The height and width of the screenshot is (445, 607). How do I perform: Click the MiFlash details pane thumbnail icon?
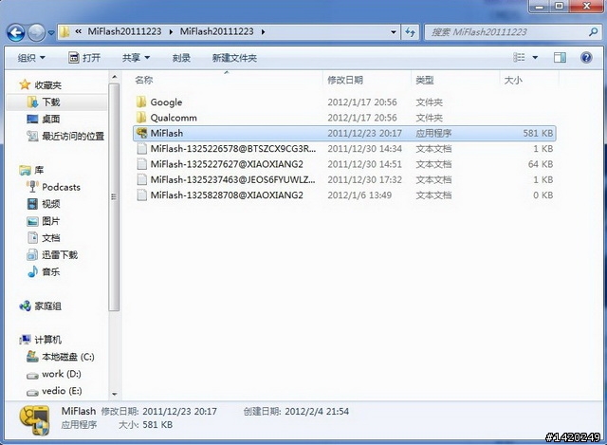coord(35,420)
